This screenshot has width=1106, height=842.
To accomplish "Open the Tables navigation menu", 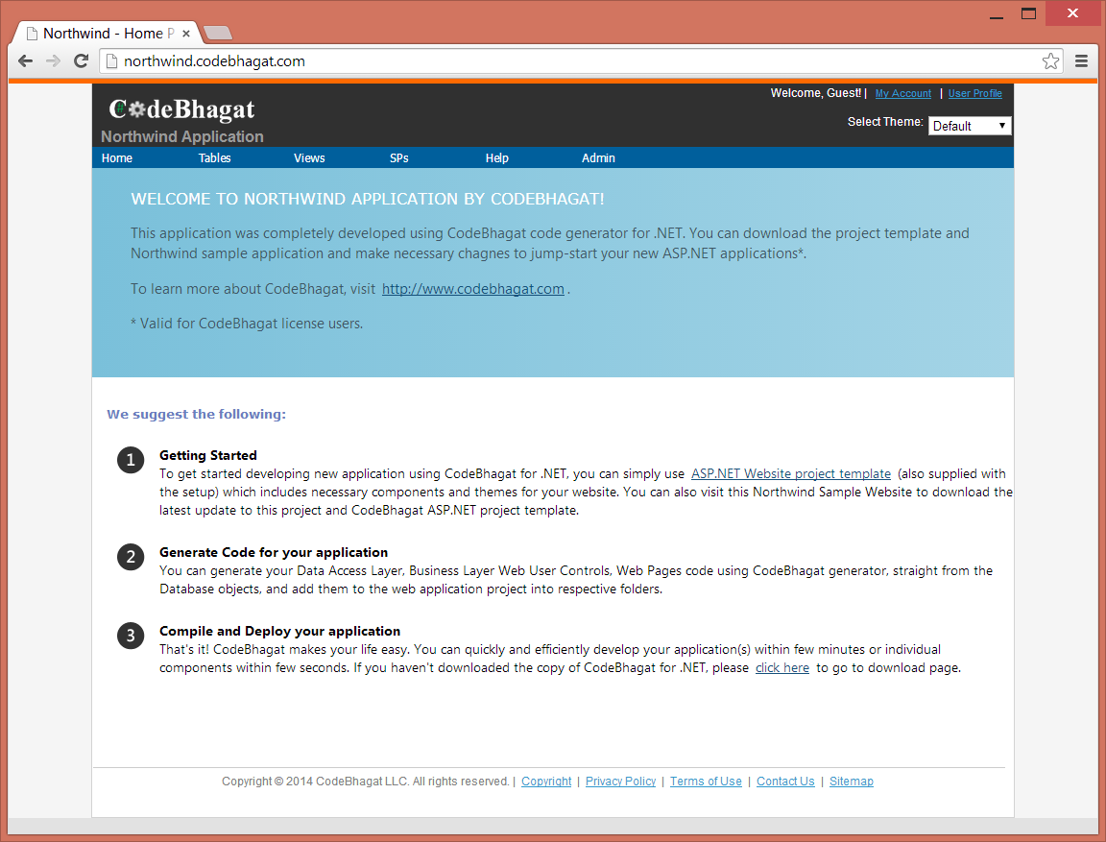I will click(214, 158).
